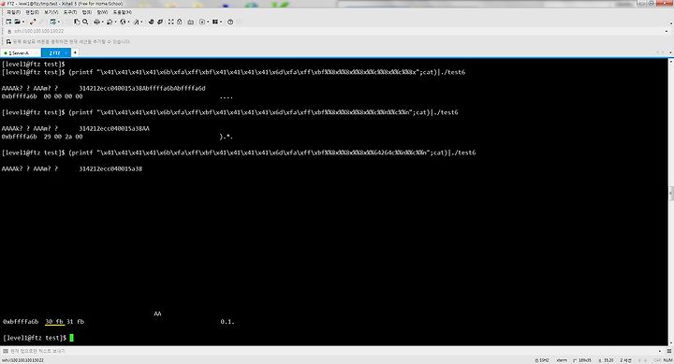The image size is (674, 364).
Task: Open the Help (도움말) menu
Action: coord(123,12)
